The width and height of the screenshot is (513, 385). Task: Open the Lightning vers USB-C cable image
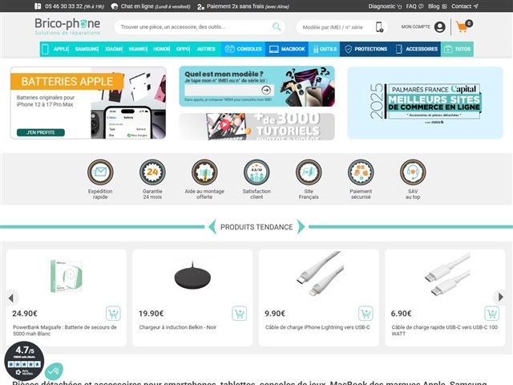coord(319,274)
